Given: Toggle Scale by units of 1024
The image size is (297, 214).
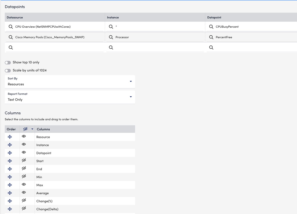Looking at the screenshot, I should [x=8, y=70].
